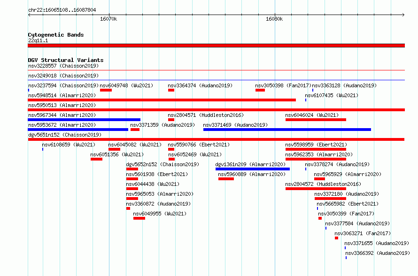The height and width of the screenshot is (276, 418).
Task: Select nsv5960889 (Almarri2020) label
Action: click(252, 174)
